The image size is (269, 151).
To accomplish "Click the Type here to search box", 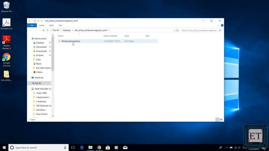I will point(39,147).
